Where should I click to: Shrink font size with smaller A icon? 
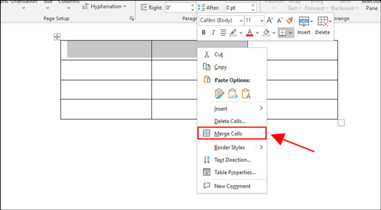[280, 20]
